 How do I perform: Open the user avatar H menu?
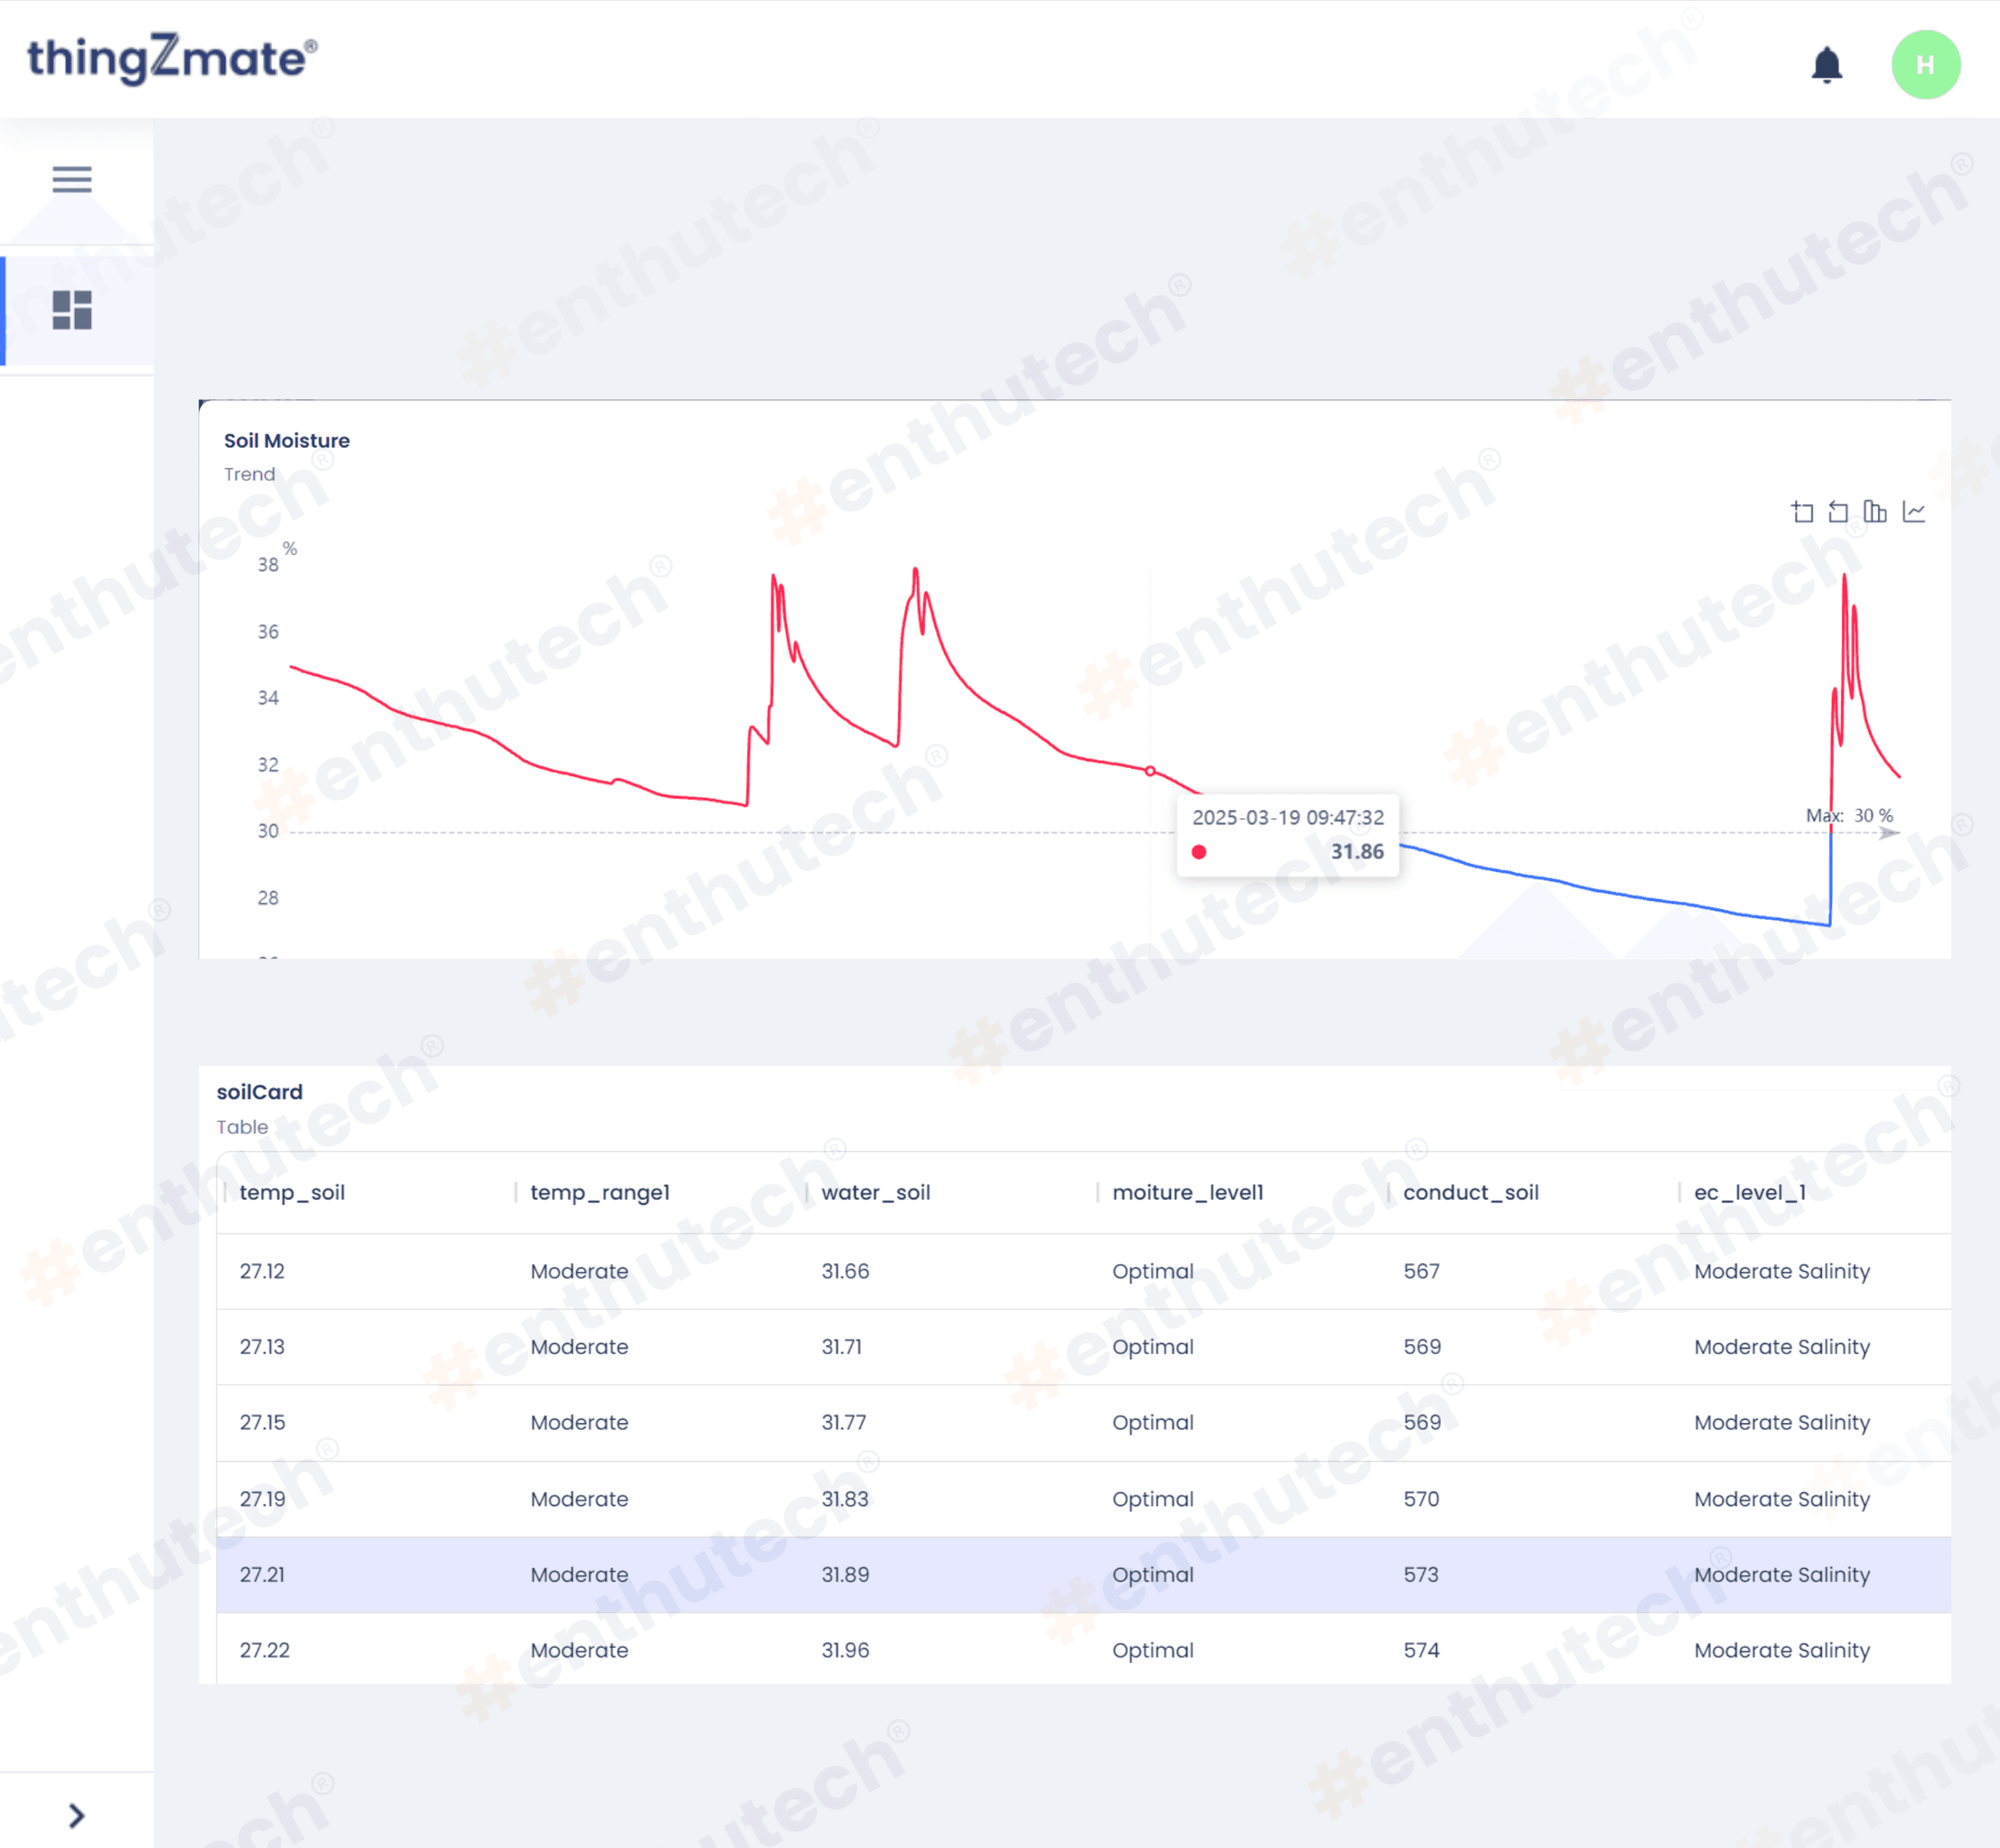click(1925, 65)
